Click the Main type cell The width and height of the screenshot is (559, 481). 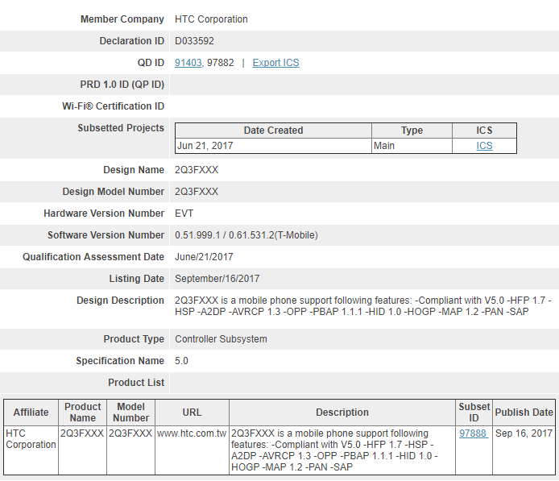385,146
